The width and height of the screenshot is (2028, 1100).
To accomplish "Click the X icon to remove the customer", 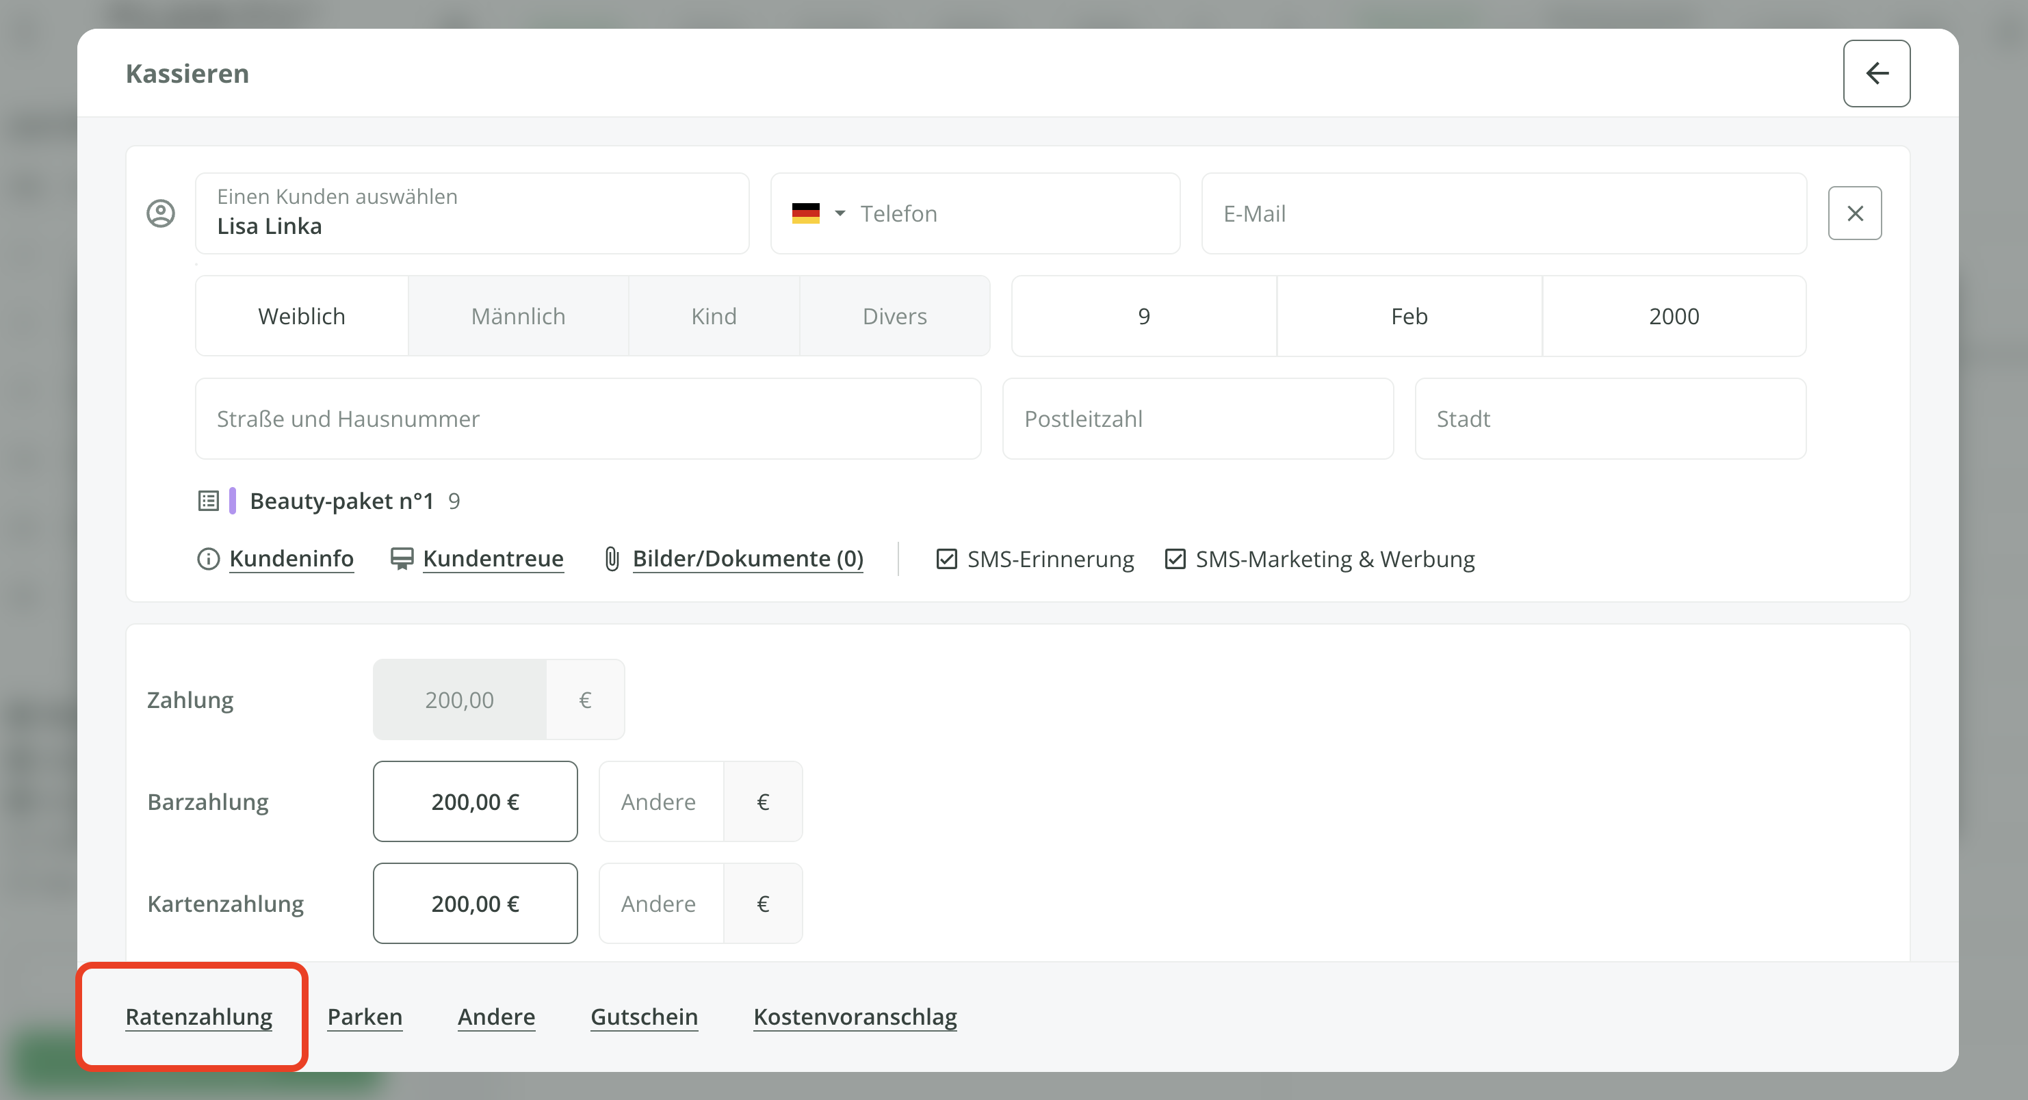I will [x=1854, y=213].
